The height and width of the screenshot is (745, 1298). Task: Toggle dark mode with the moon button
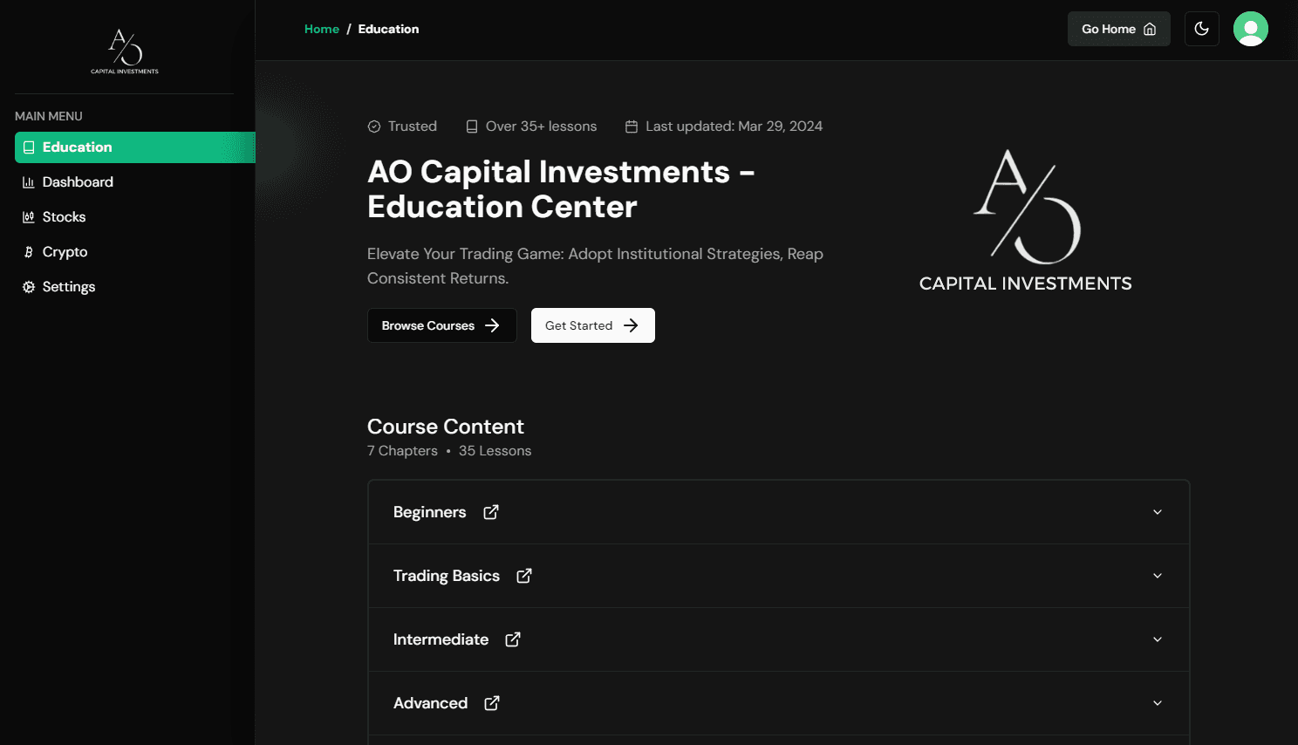tap(1201, 29)
